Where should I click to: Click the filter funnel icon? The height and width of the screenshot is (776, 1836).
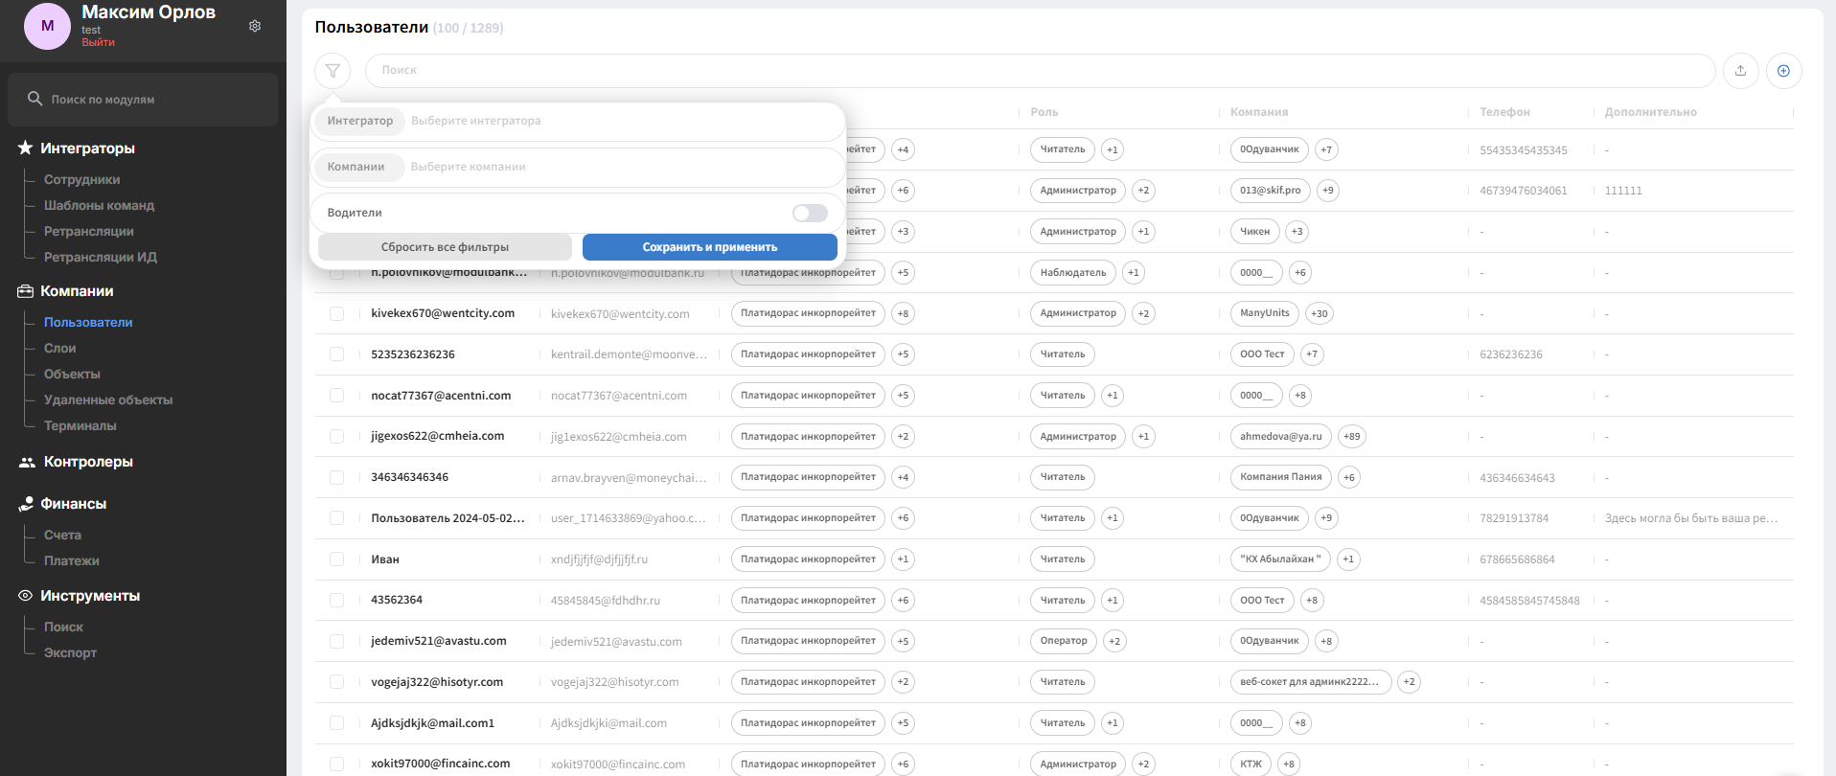tap(333, 71)
